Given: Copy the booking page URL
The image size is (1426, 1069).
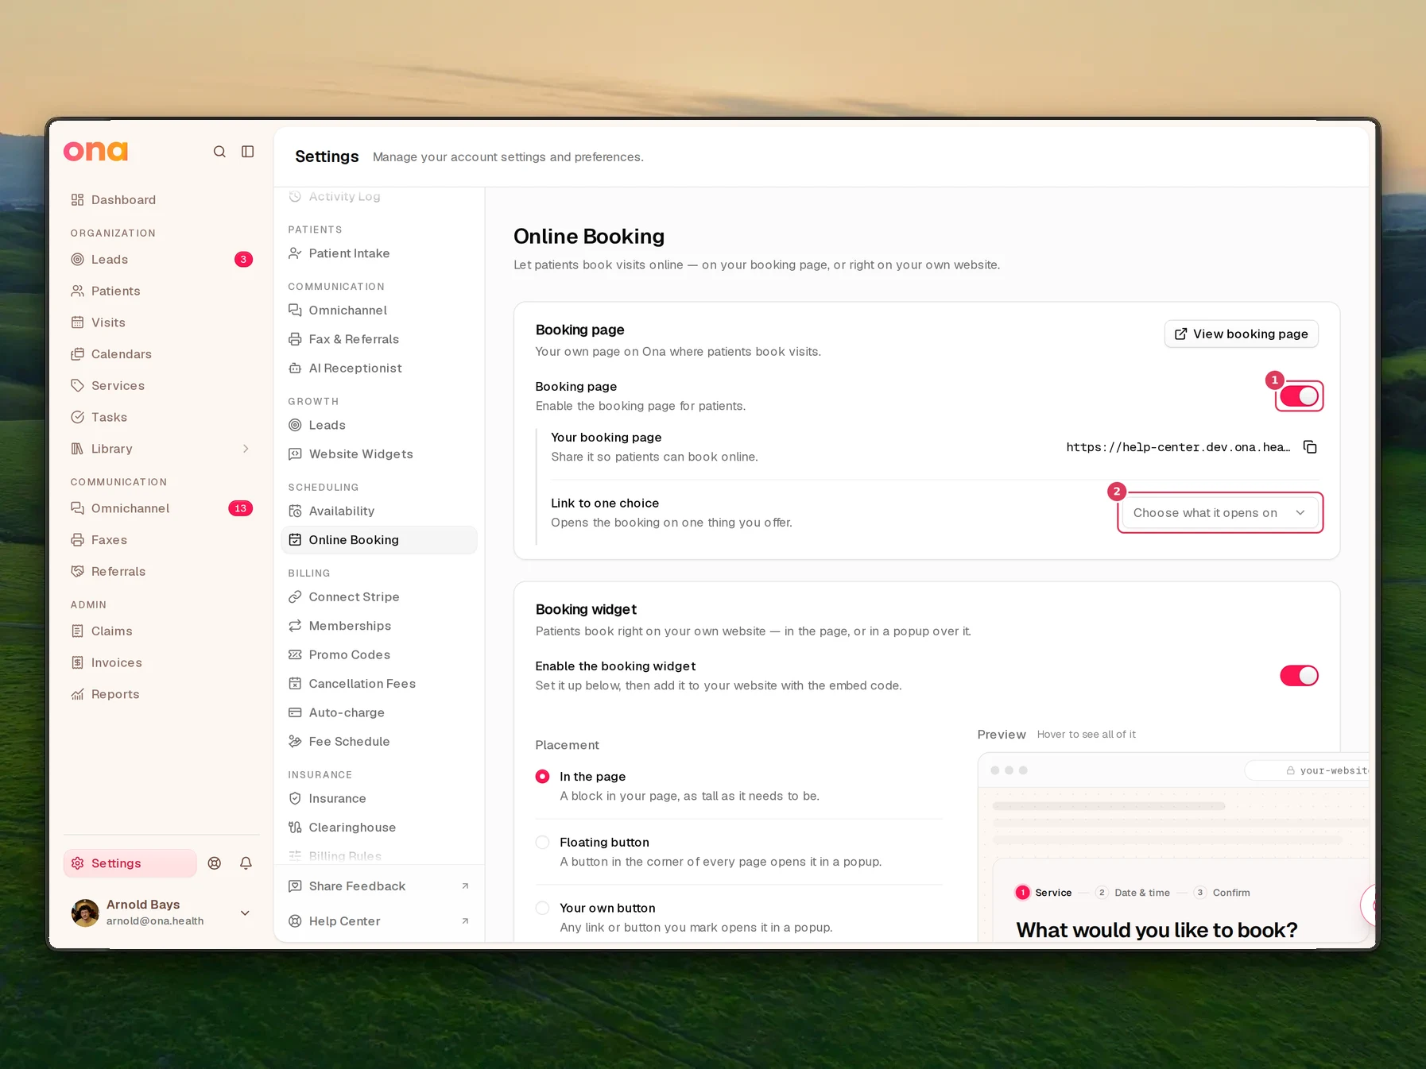Looking at the screenshot, I should [1310, 447].
